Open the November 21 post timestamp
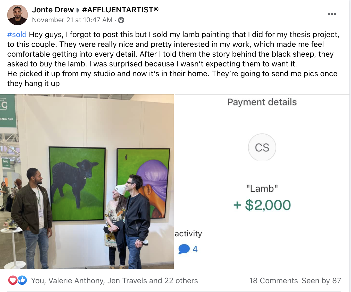This screenshot has width=351, height=292. click(x=72, y=20)
